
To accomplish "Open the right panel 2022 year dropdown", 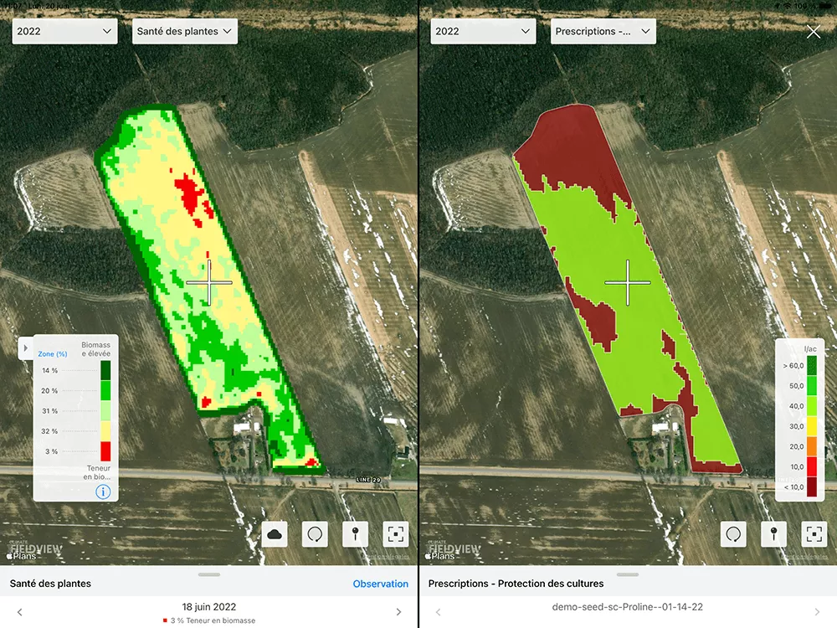I will (483, 32).
